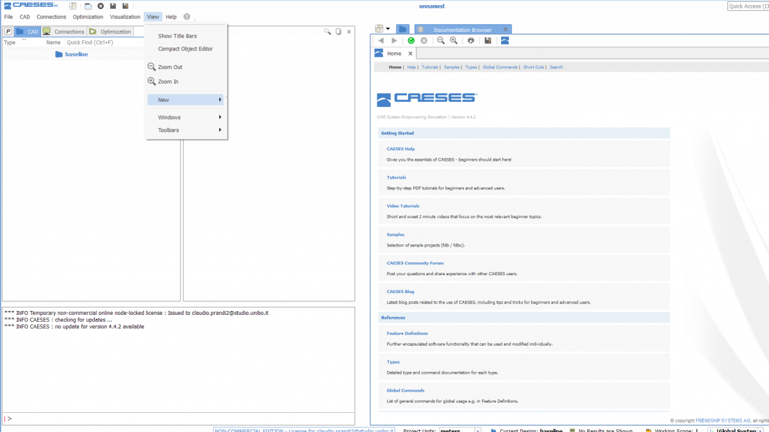Save project with the floppy disk icon

pyautogui.click(x=113, y=6)
